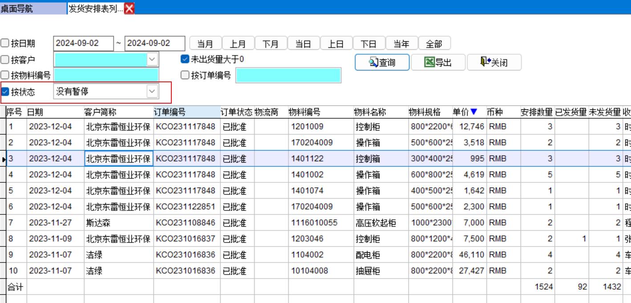Uncheck the 未出货量大于0 checkbox
631x303 pixels.
pos(185,59)
